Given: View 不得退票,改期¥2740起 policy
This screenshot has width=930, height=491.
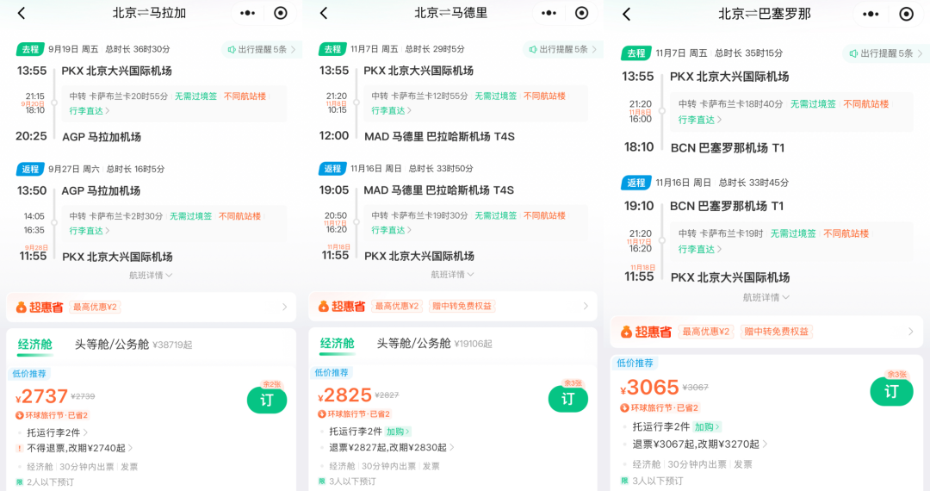Looking at the screenshot, I should tap(80, 448).
